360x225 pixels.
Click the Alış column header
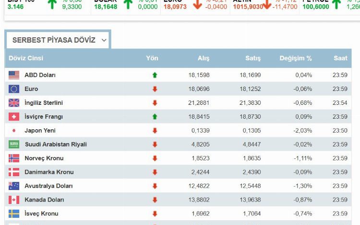(x=204, y=58)
